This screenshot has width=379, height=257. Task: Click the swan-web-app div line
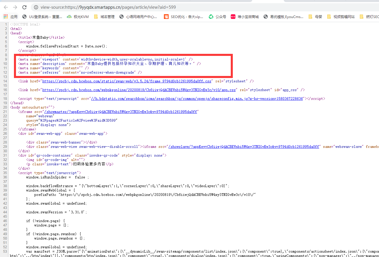tap(63, 134)
